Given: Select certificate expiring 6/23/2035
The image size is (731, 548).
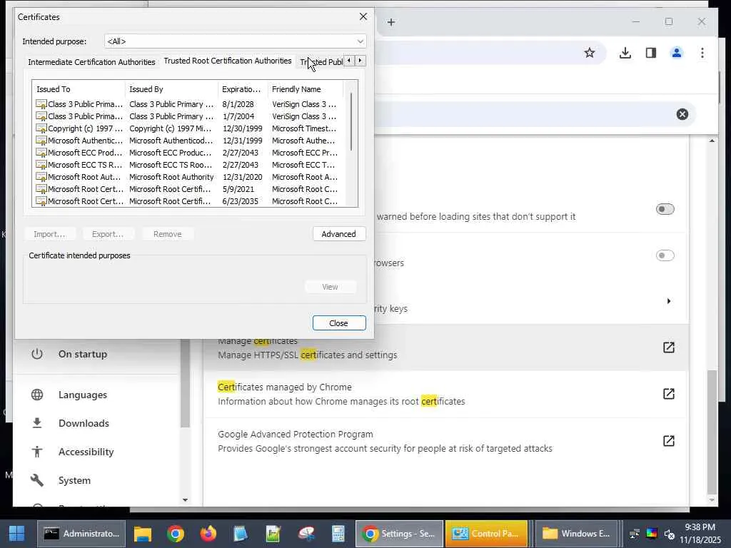Looking at the screenshot, I should pyautogui.click(x=188, y=201).
